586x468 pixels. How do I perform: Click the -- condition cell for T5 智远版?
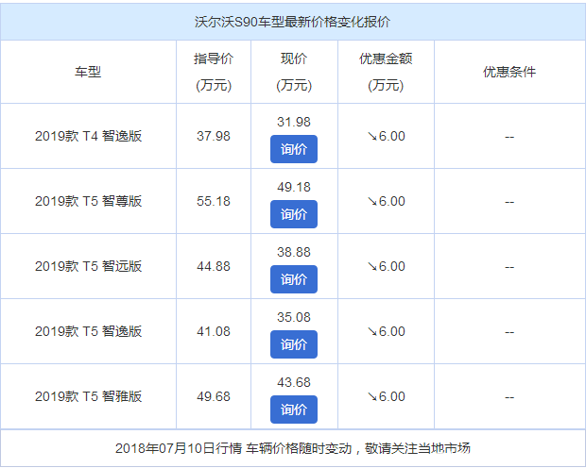pyautogui.click(x=509, y=267)
